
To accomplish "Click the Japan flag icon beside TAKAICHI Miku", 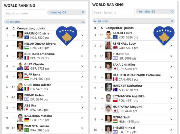I will (x=115, y=69).
